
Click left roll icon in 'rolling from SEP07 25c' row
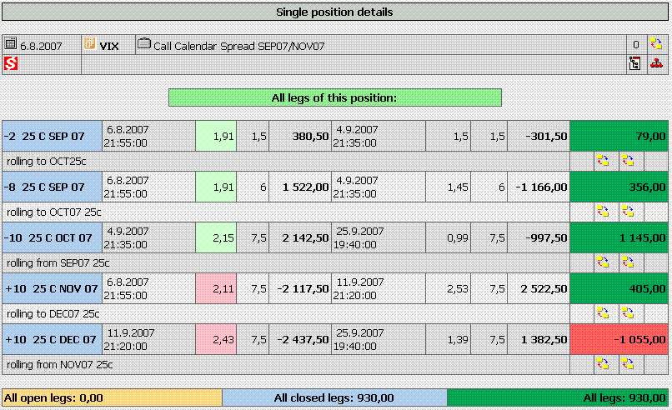pos(602,262)
